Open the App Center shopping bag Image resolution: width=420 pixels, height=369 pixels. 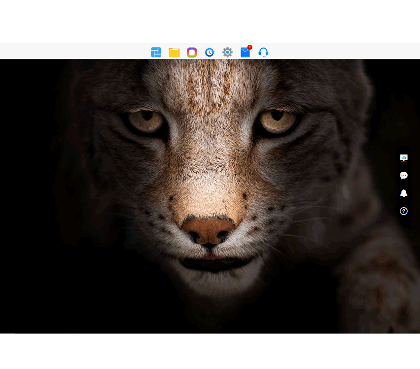(245, 53)
